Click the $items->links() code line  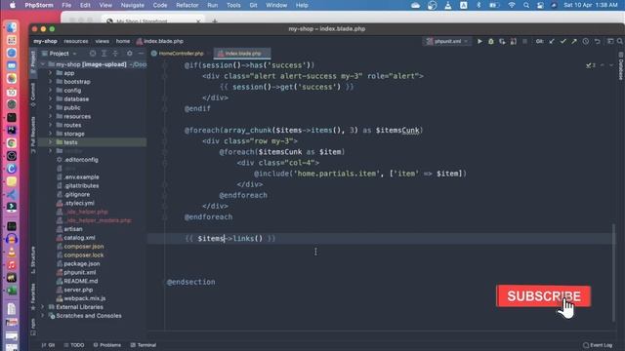point(230,238)
